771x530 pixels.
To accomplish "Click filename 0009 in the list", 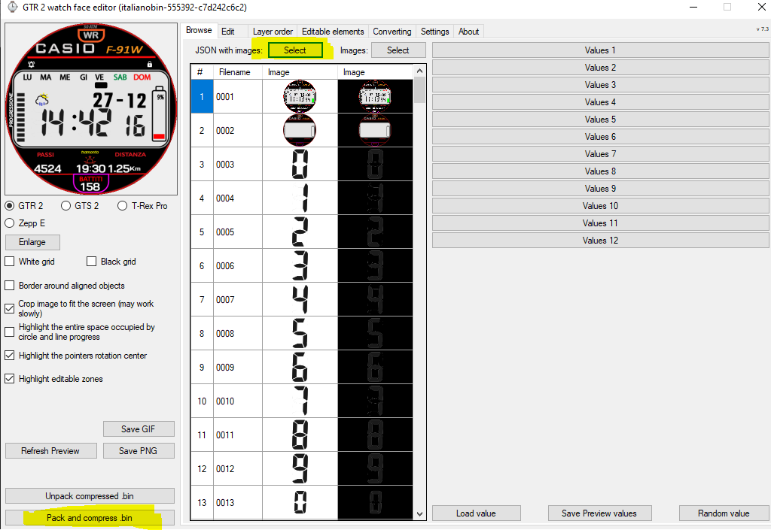I will pyautogui.click(x=225, y=367).
